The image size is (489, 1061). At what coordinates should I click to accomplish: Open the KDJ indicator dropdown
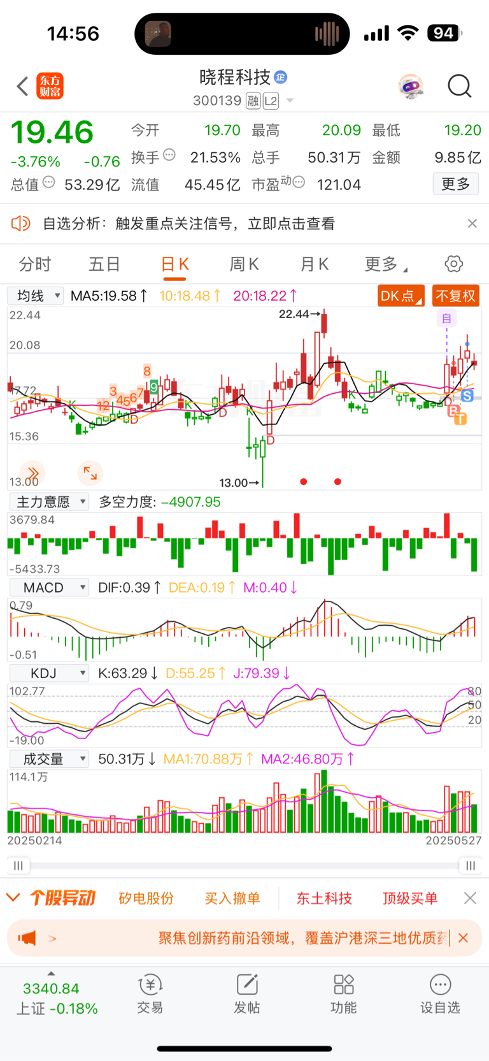tap(49, 674)
